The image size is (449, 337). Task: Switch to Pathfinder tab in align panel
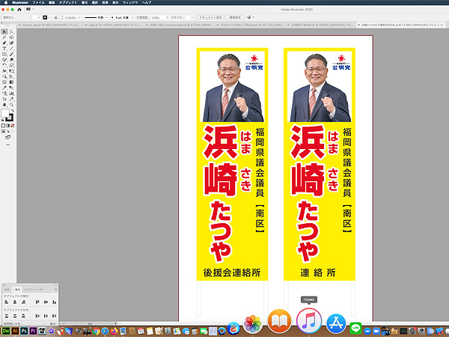[34, 290]
